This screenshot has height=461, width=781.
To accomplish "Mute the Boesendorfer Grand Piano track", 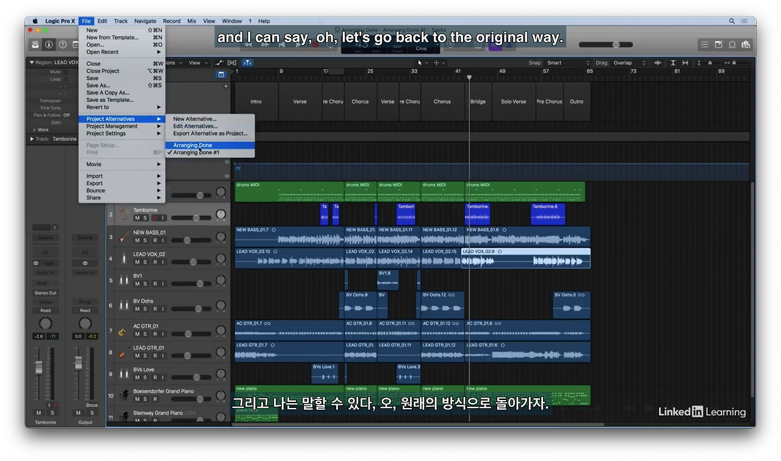I will [x=137, y=399].
